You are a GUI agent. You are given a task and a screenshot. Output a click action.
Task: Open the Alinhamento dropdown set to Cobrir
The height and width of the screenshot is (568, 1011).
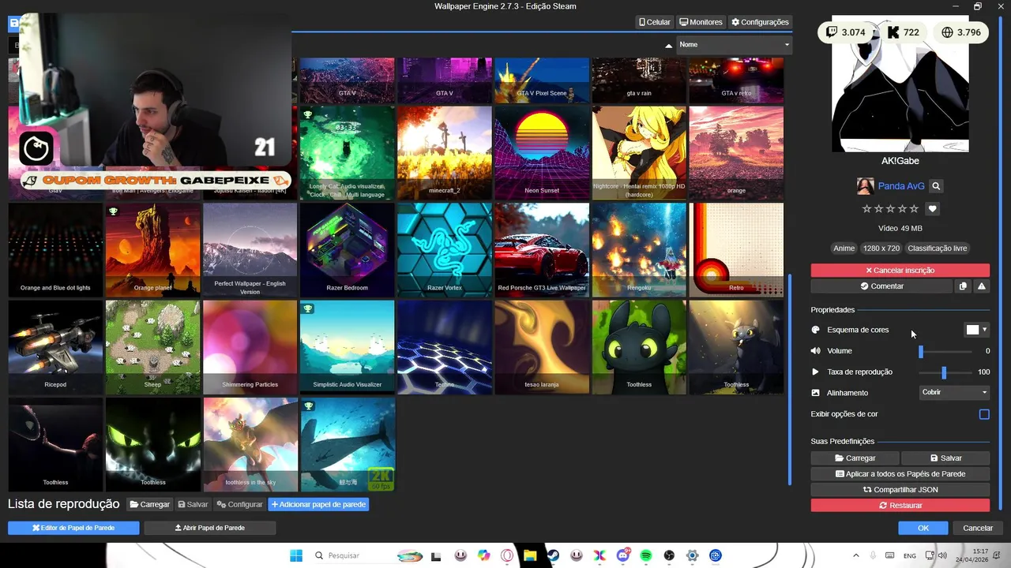[954, 392]
